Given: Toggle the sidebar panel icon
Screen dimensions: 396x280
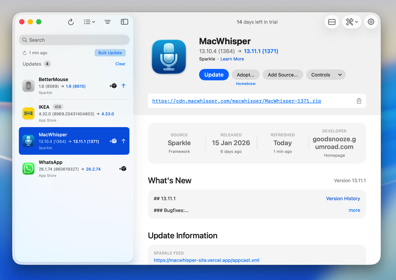Looking at the screenshot, I should coord(124,22).
